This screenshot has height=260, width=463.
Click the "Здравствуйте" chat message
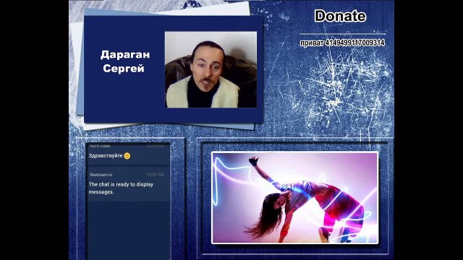click(106, 156)
